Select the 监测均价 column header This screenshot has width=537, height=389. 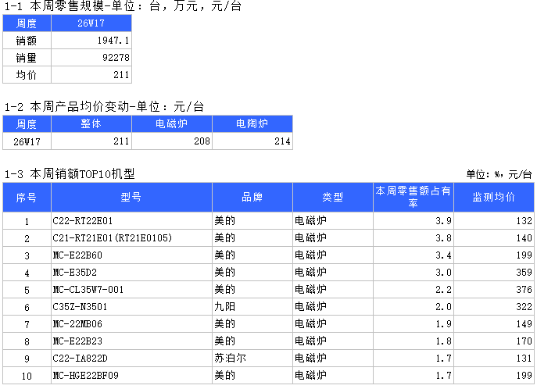[494, 198]
